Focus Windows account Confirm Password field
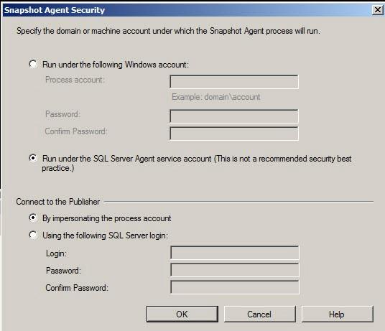 (234, 134)
